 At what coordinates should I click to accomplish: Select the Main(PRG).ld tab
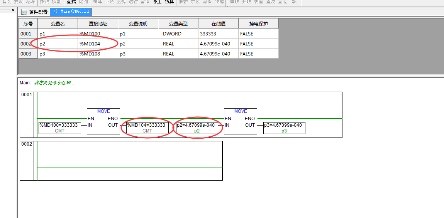click(71, 12)
